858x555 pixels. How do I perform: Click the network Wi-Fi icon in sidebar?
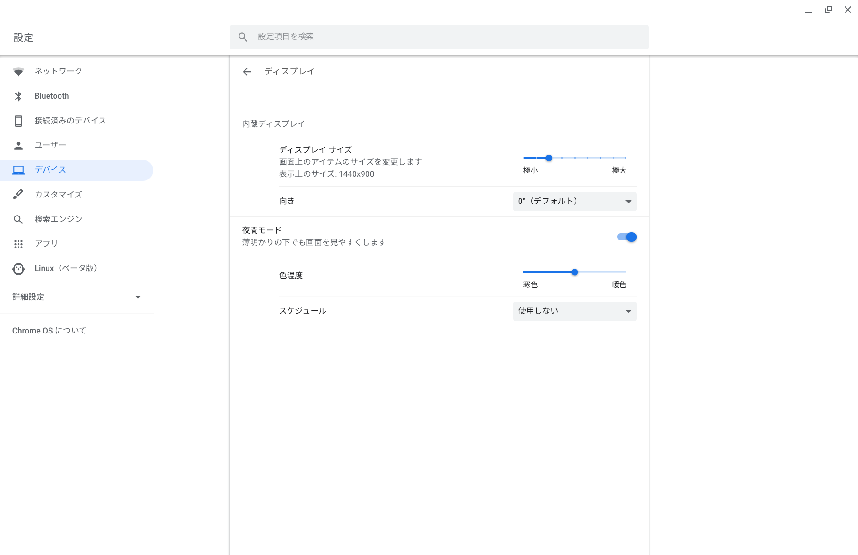coord(18,72)
